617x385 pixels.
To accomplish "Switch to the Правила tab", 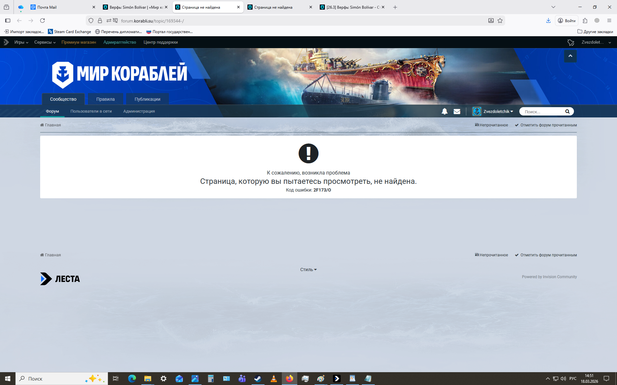I will click(105, 99).
